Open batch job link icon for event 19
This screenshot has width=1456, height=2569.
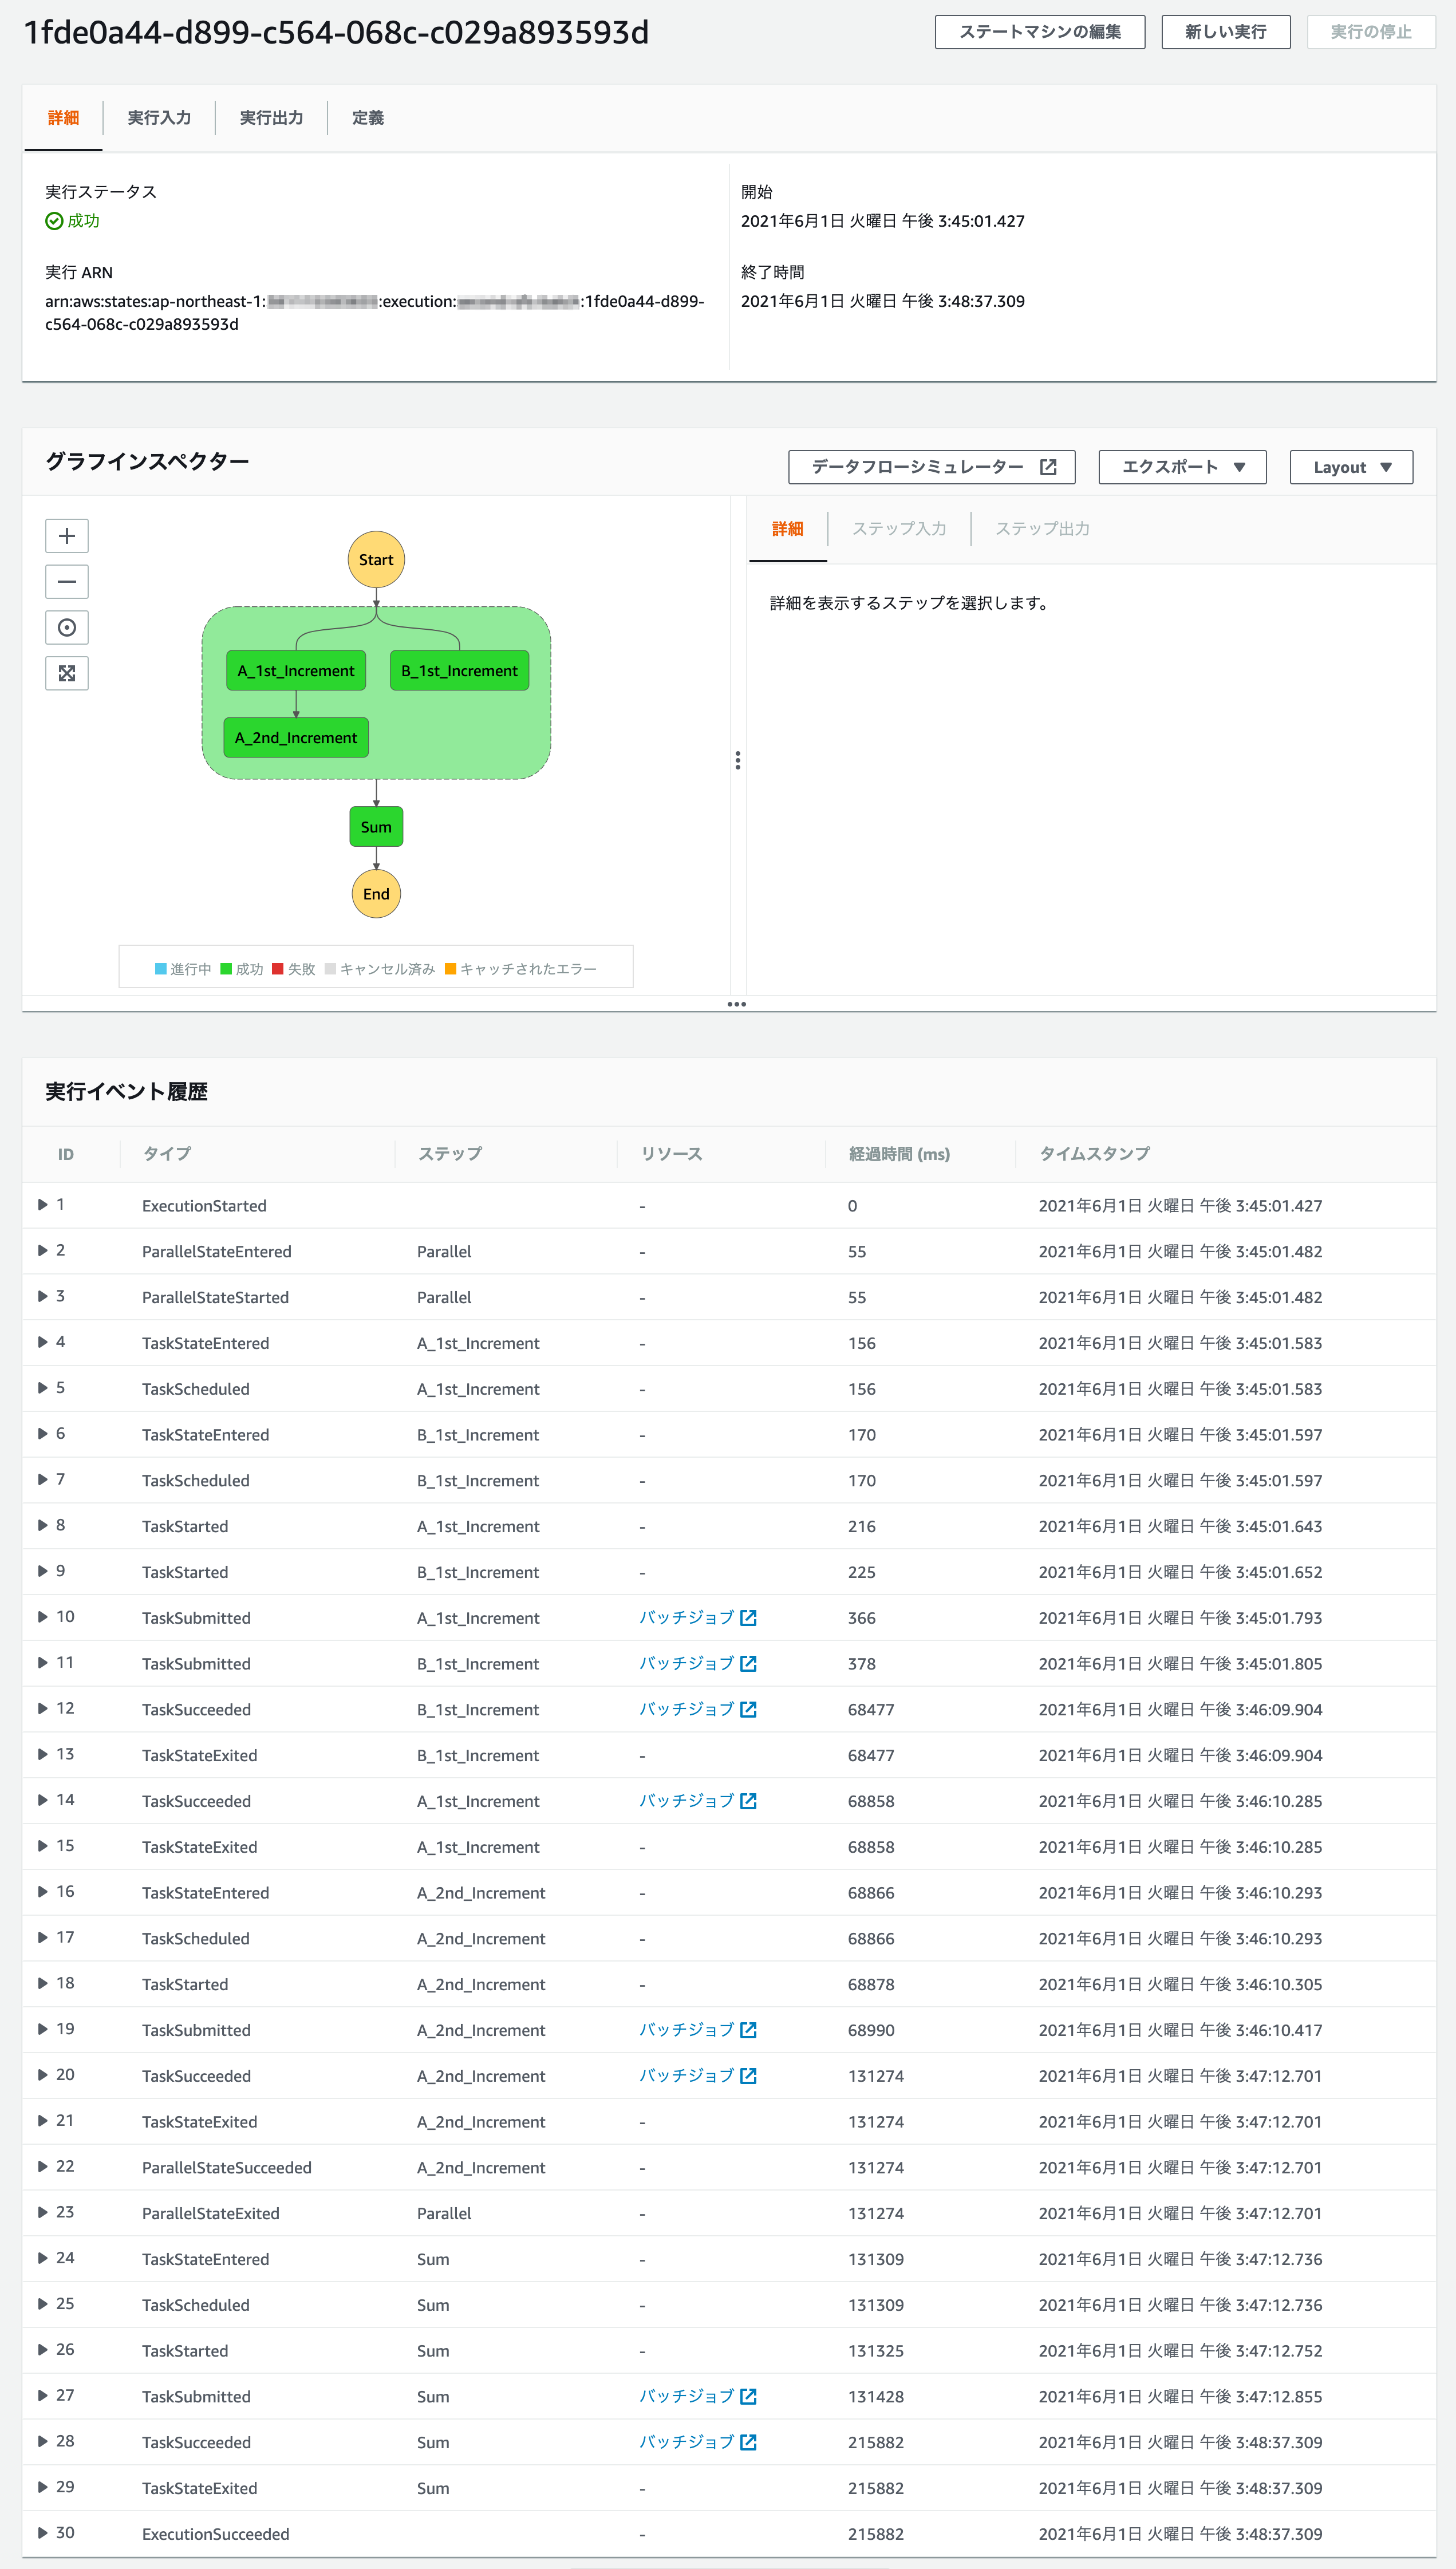[748, 2030]
